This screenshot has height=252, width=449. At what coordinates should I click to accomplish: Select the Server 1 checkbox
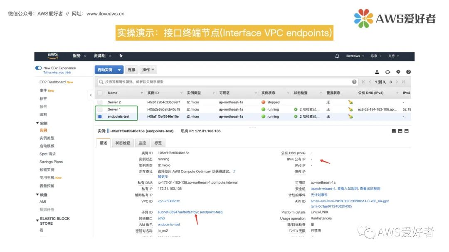(100, 109)
